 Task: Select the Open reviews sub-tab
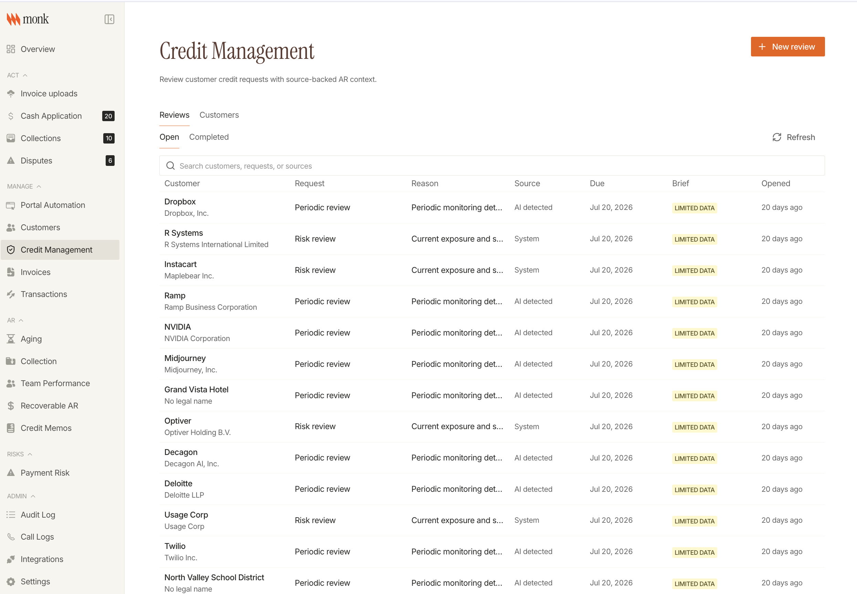tap(169, 137)
